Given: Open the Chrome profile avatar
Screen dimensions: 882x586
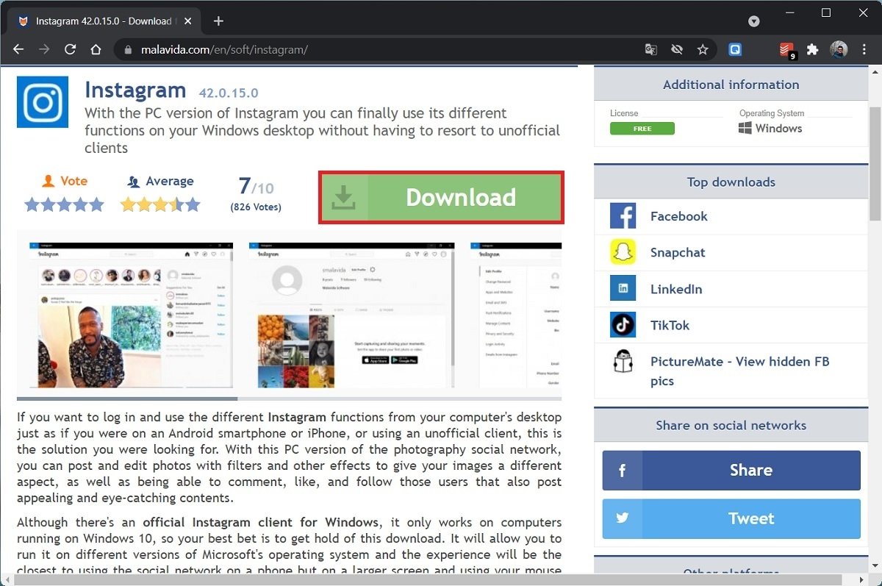Looking at the screenshot, I should (x=839, y=50).
